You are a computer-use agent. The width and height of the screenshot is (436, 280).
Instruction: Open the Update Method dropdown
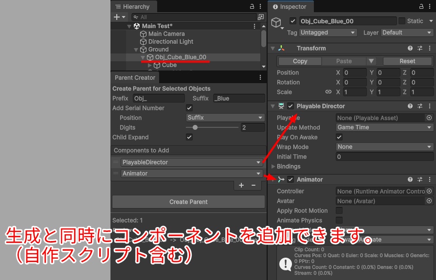coord(384,127)
